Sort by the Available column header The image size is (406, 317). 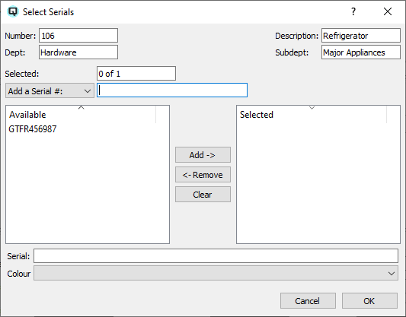81,114
